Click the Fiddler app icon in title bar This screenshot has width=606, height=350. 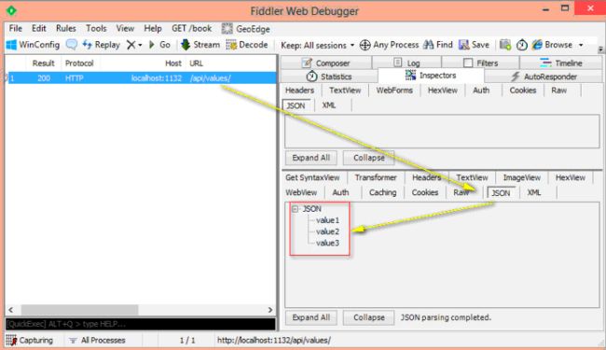click(x=11, y=11)
